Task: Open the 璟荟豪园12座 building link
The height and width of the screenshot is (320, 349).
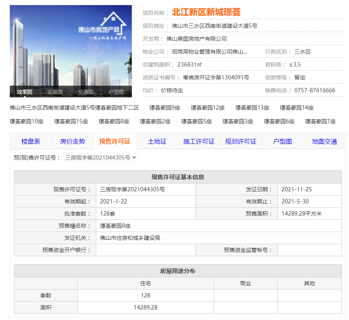Action: (x=208, y=108)
